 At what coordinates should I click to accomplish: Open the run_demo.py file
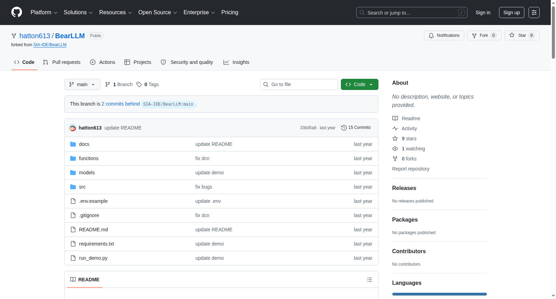click(x=93, y=258)
